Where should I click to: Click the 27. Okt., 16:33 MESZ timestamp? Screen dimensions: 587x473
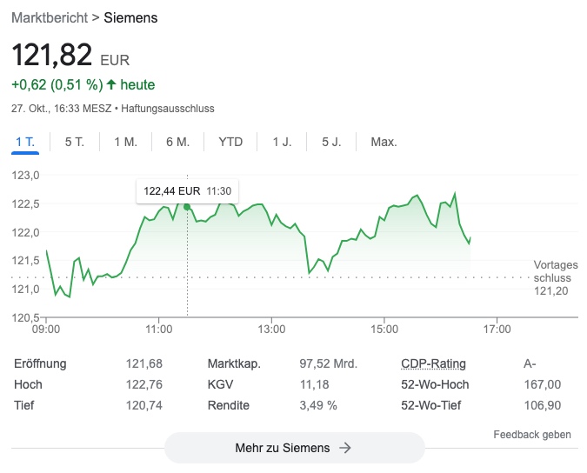coord(62,109)
